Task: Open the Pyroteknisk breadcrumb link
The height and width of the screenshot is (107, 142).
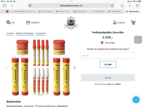Action: pos(41,33)
